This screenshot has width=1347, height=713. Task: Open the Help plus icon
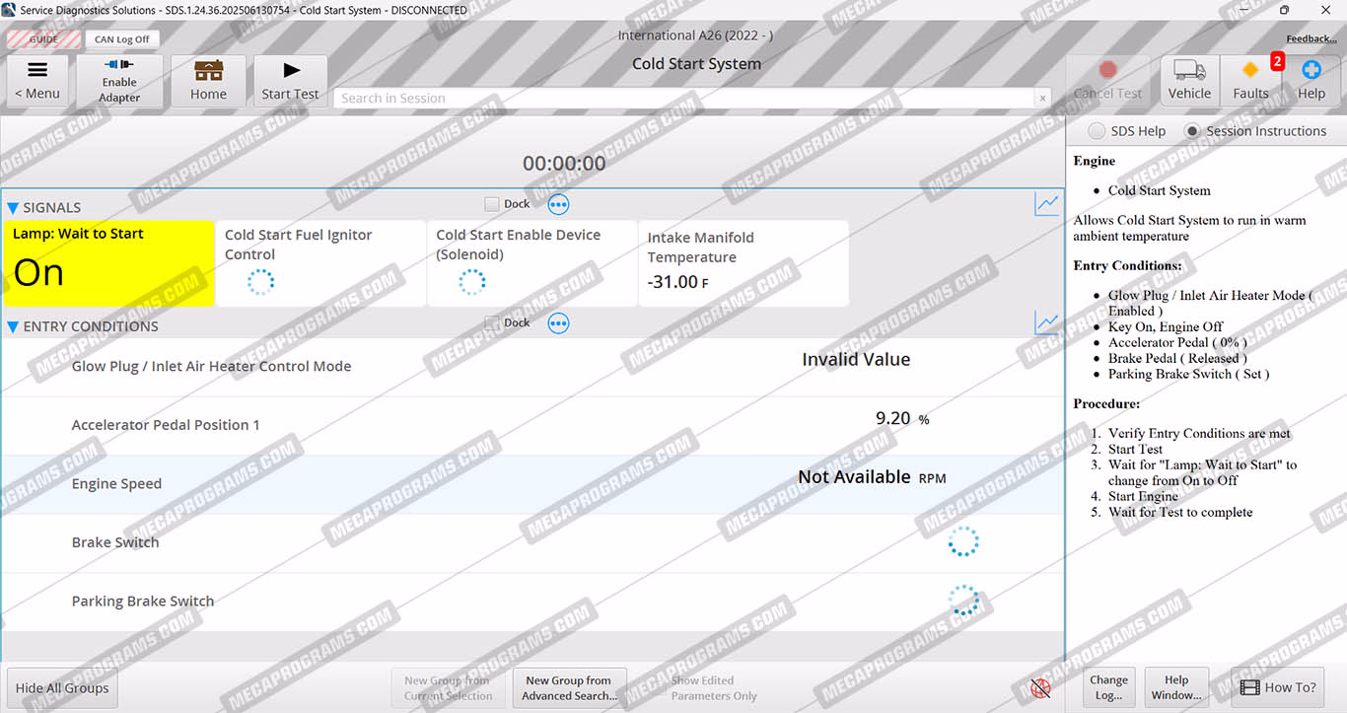click(x=1311, y=80)
